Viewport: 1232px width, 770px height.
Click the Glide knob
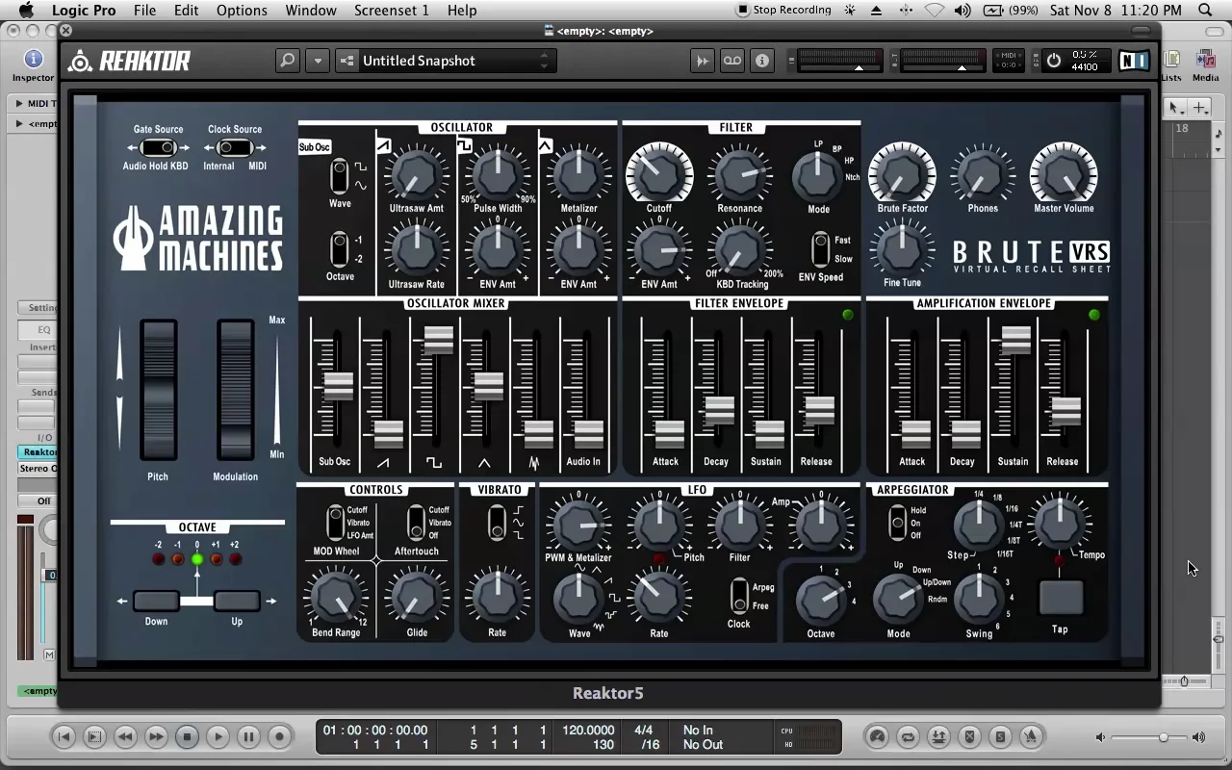coord(416,598)
